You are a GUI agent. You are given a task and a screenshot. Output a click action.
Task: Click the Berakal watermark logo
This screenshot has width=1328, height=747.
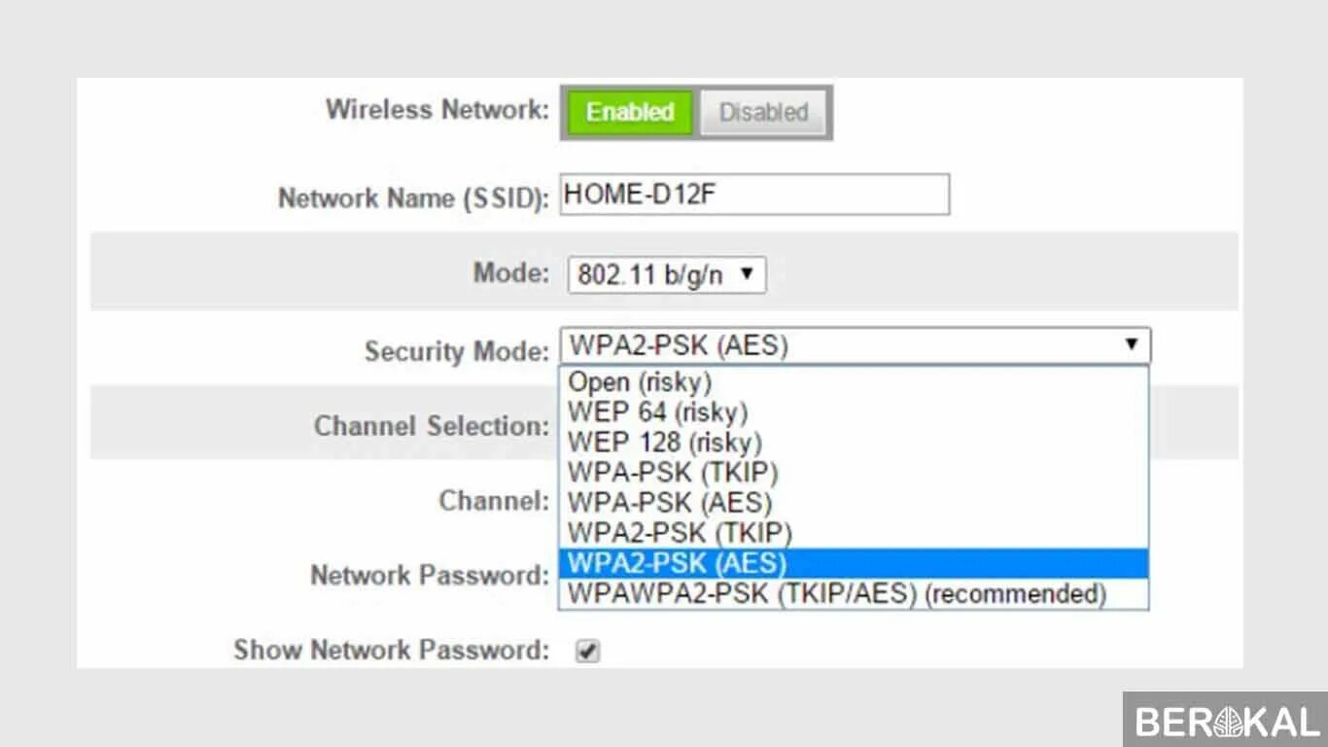tap(1226, 720)
